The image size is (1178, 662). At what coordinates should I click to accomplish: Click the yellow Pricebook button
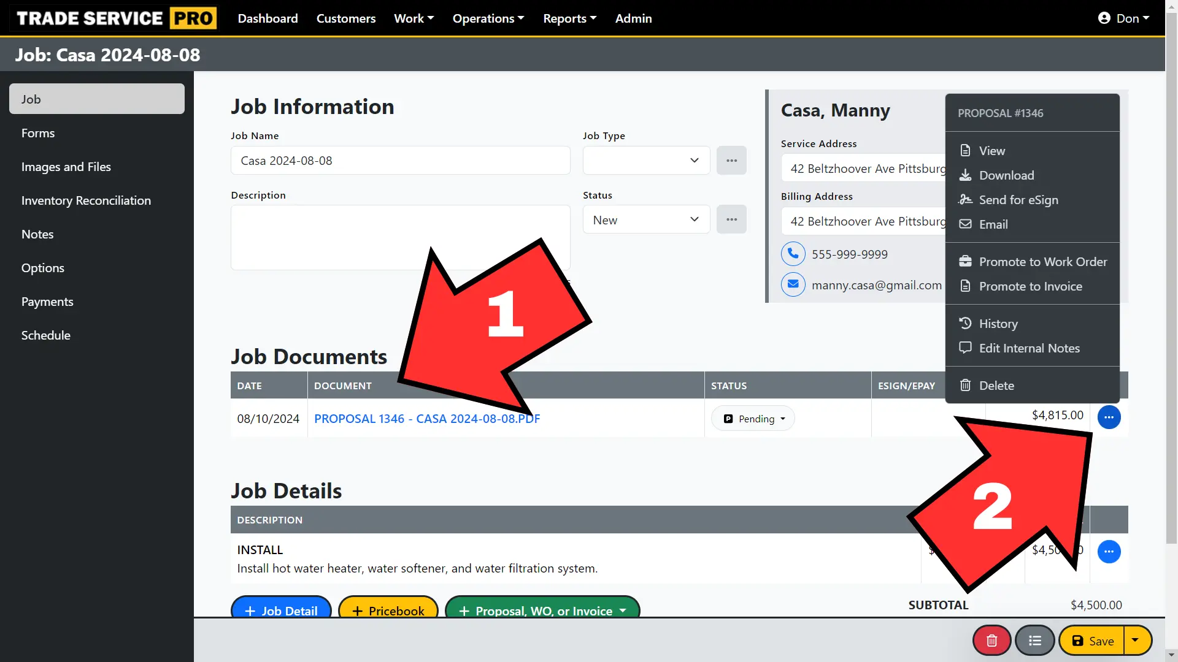tap(388, 610)
